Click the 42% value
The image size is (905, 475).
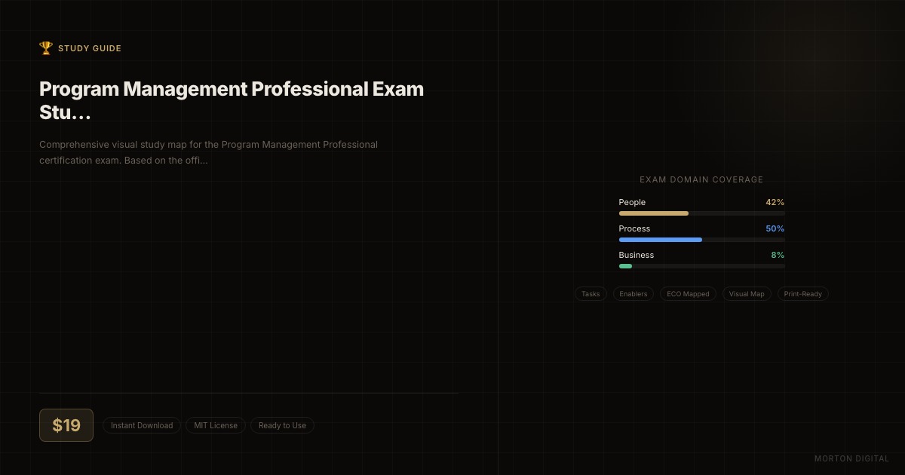pyautogui.click(x=775, y=202)
